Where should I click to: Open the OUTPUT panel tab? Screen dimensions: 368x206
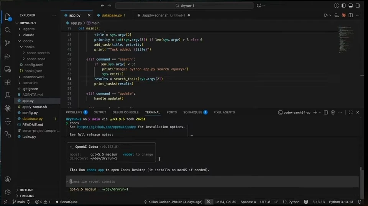tap(100, 113)
